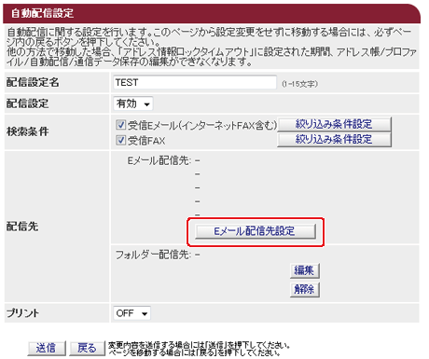Open the プリント dropdown showing OFF
The image size is (429, 359).
(131, 313)
